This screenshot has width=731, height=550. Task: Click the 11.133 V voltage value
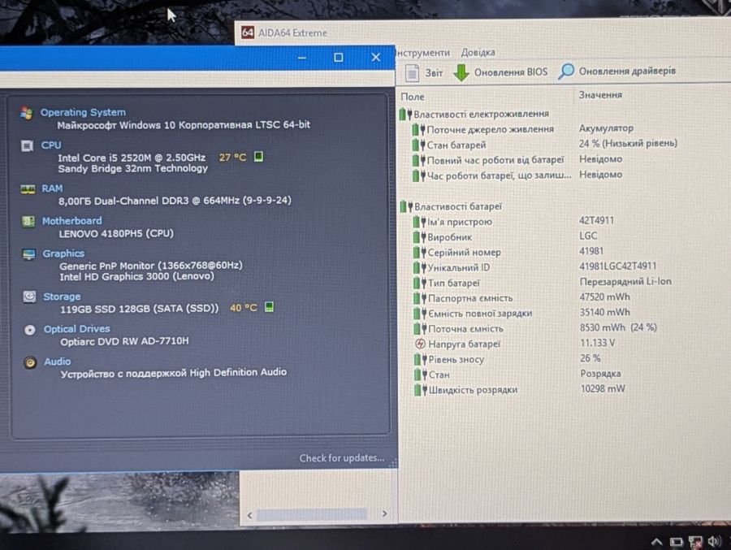click(x=598, y=343)
